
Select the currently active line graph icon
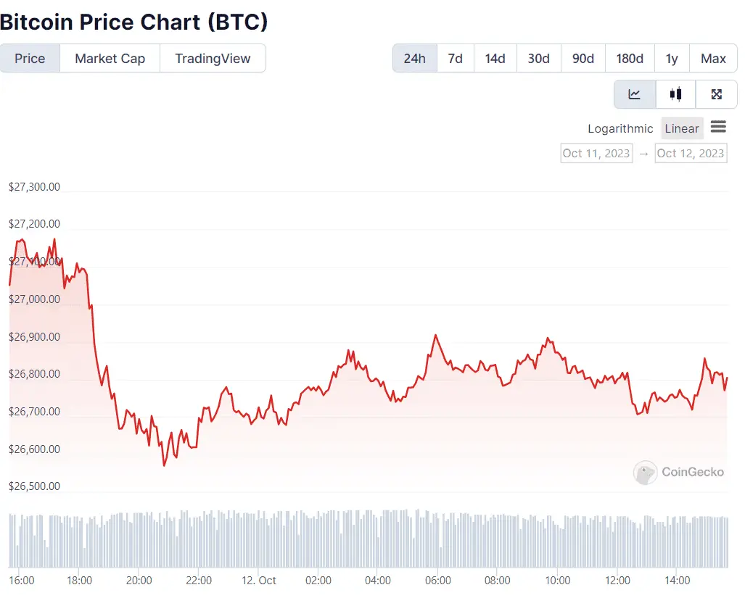[634, 94]
